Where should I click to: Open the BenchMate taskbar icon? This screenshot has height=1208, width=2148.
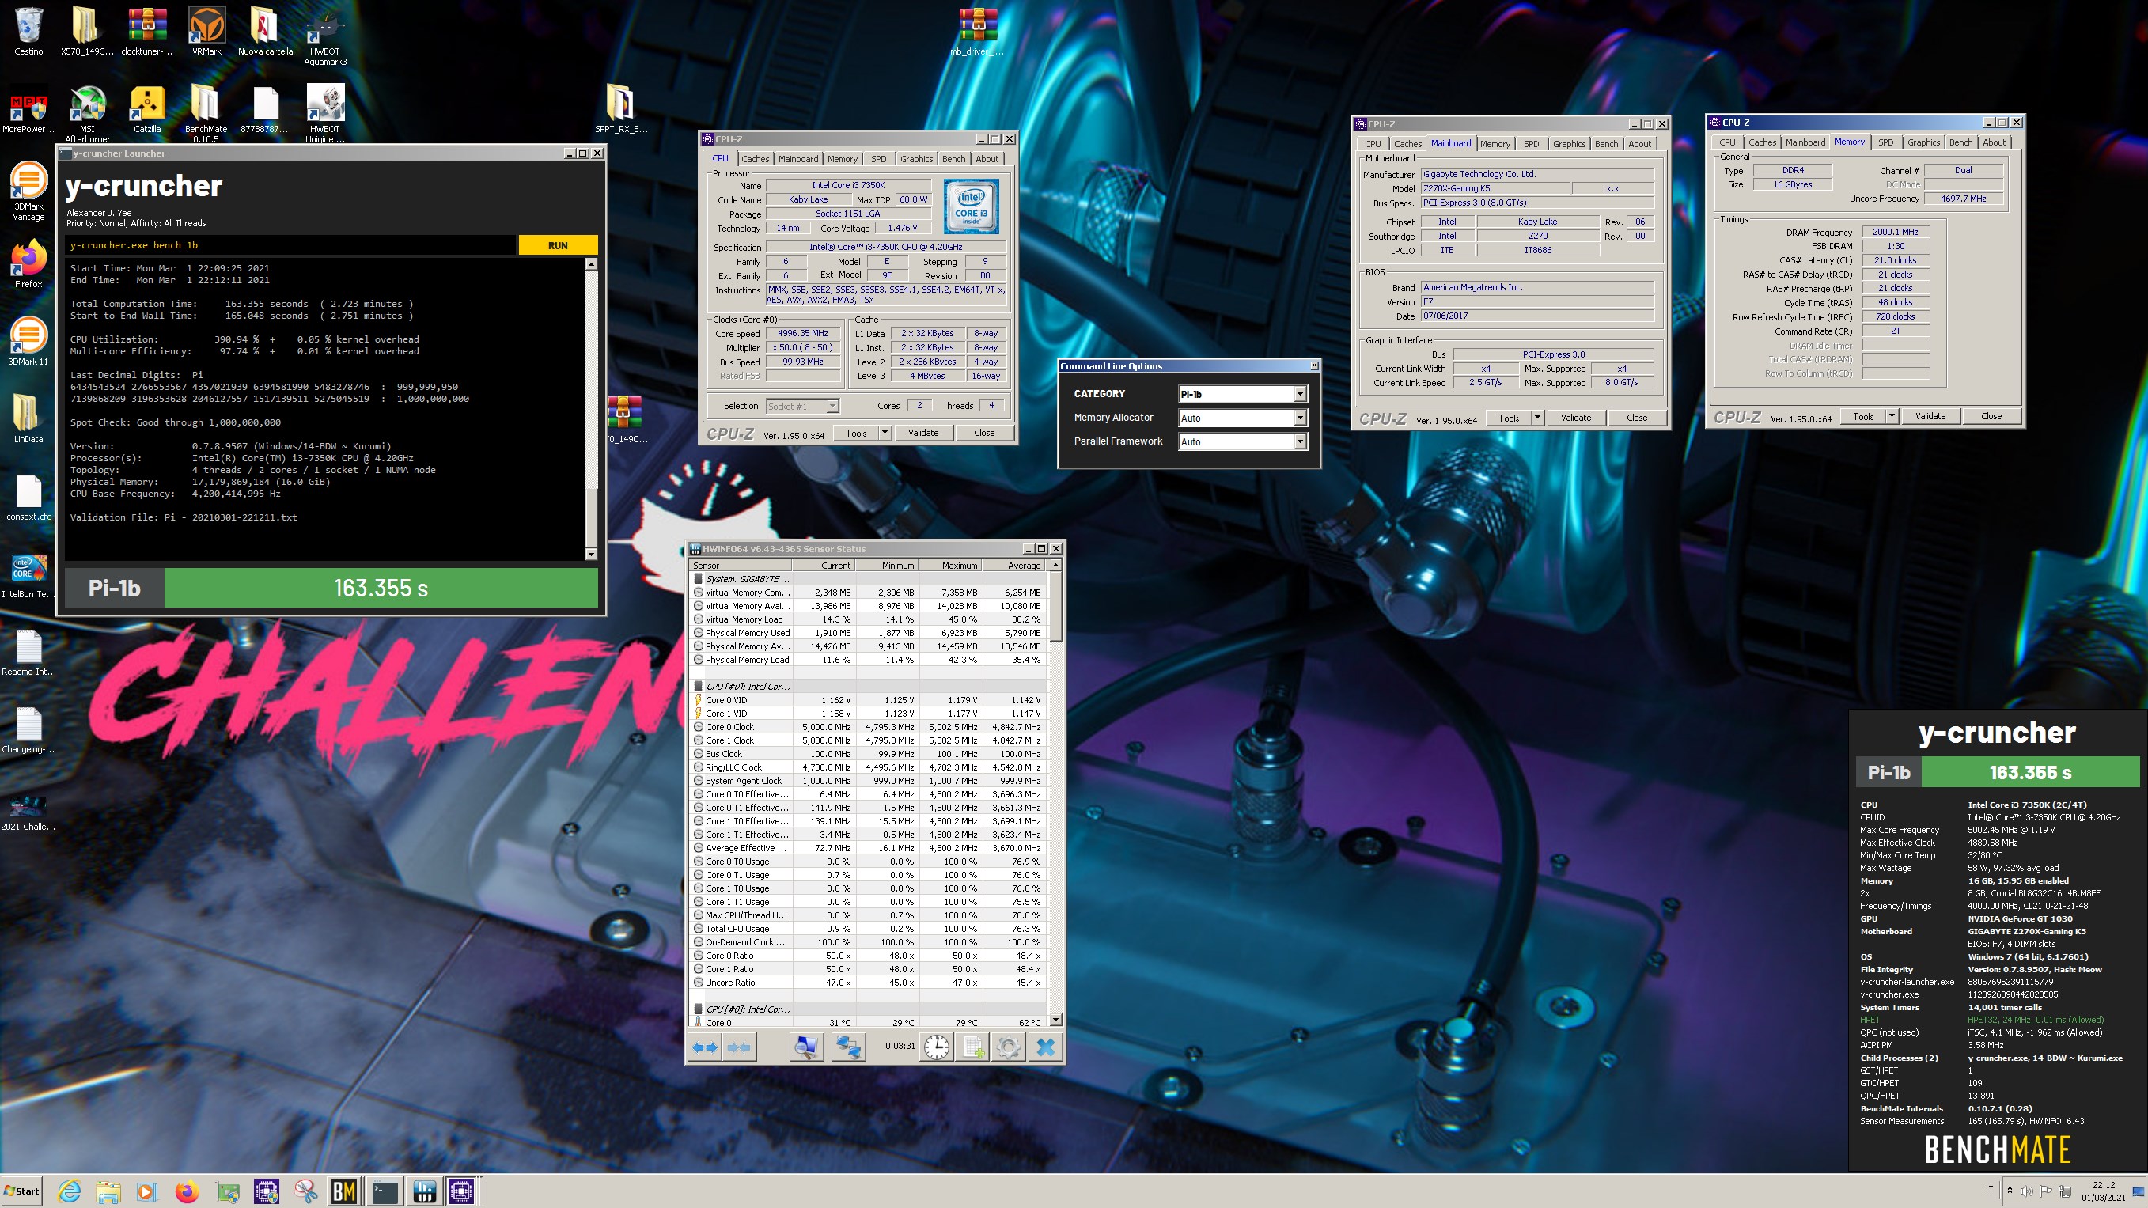coord(344,1191)
